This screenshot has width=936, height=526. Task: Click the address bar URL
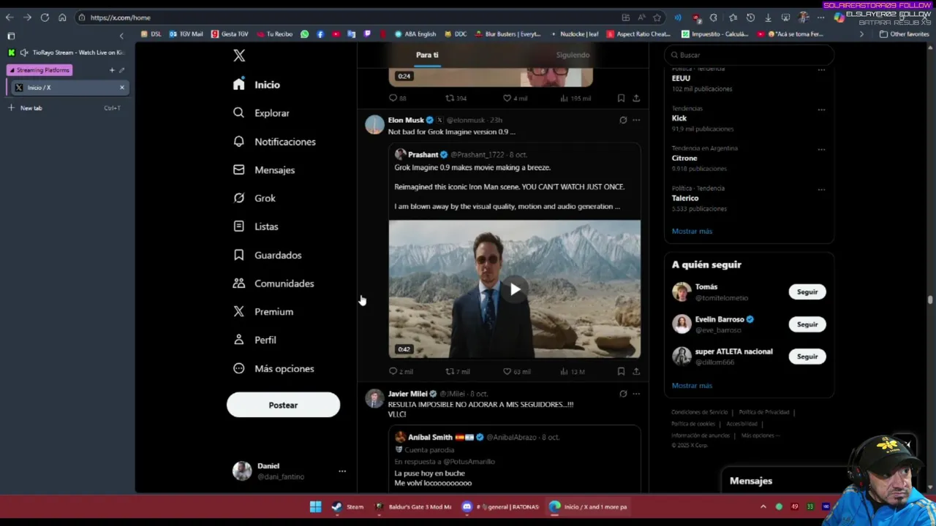[121, 18]
